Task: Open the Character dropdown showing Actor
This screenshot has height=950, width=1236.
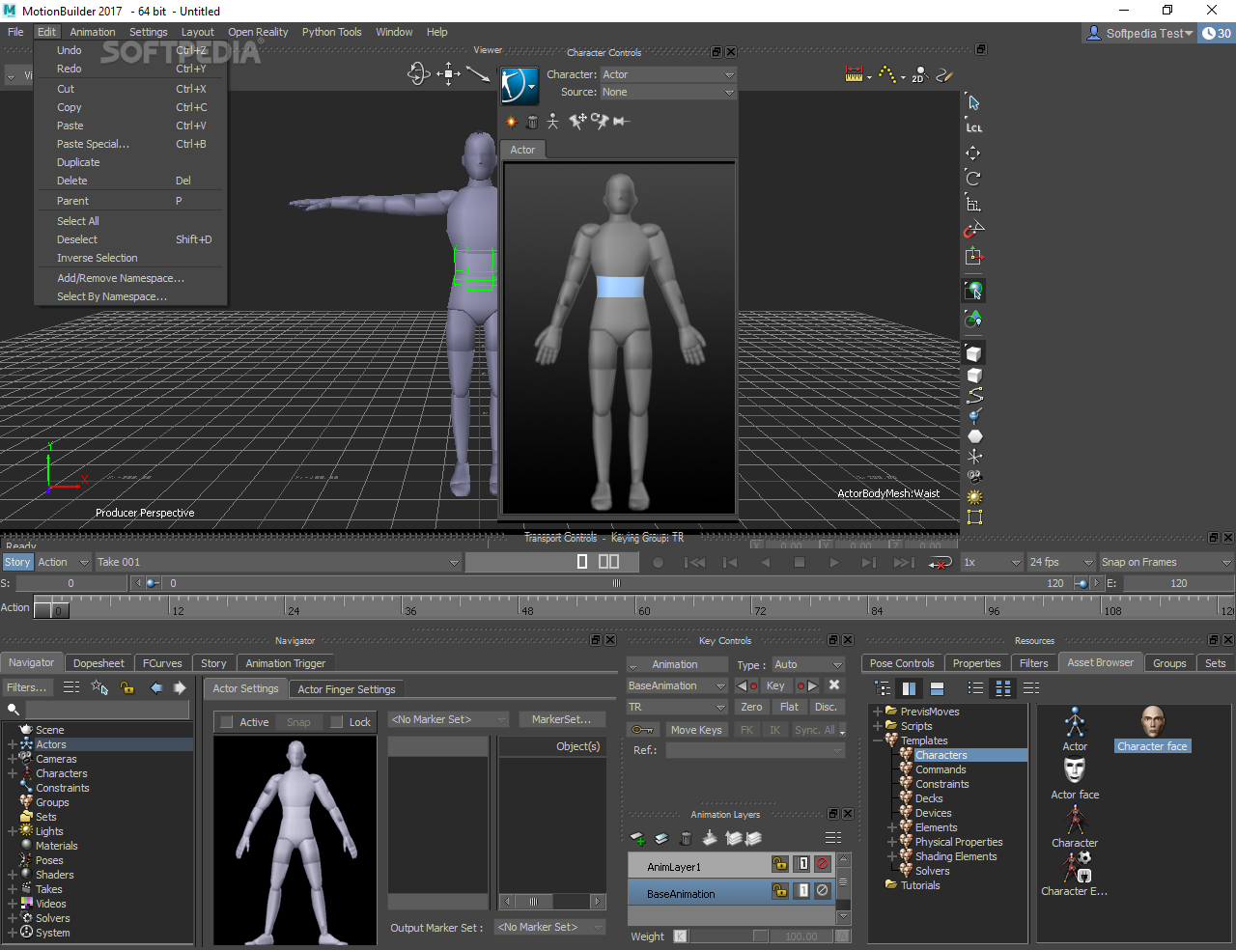Action: [668, 74]
